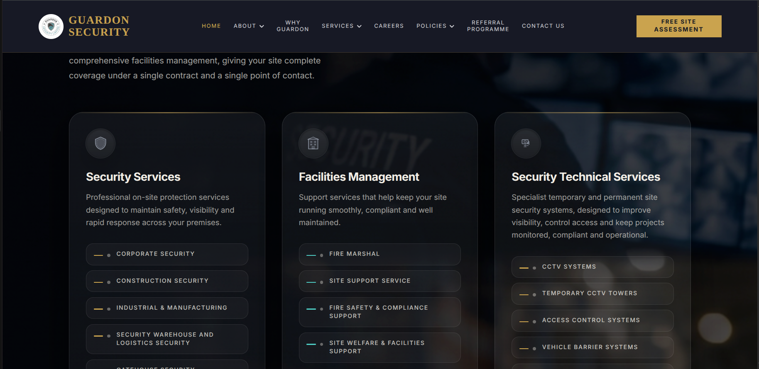Click the text 'Professional on-site protection services'

coord(158,197)
